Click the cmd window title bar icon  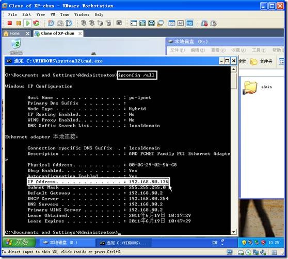tap(9, 61)
